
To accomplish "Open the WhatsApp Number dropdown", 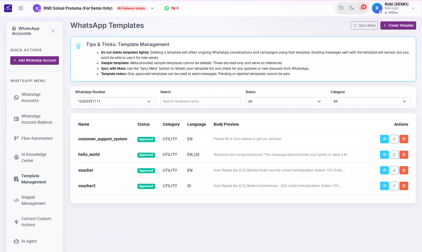I will 115,101.
